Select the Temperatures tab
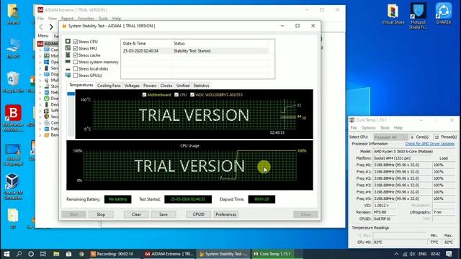Image resolution: width=461 pixels, height=259 pixels. pyautogui.click(x=81, y=85)
